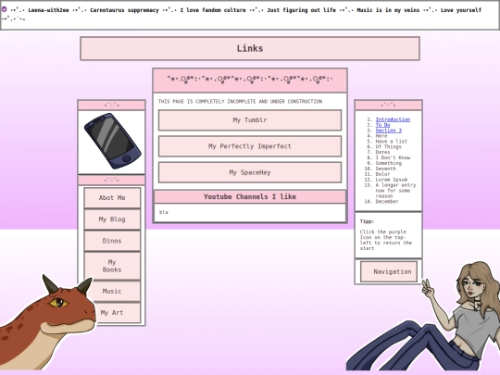Screen dimensions: 500x375
Task: Click the Links page heading
Action: [x=250, y=48]
